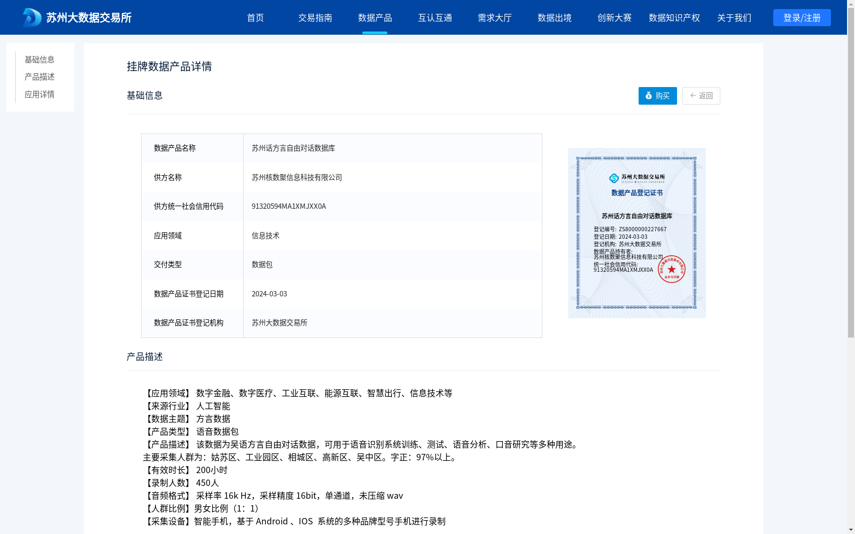Jump to 基础信息 in the sidebar
Screen dimensions: 855x534
coord(40,59)
